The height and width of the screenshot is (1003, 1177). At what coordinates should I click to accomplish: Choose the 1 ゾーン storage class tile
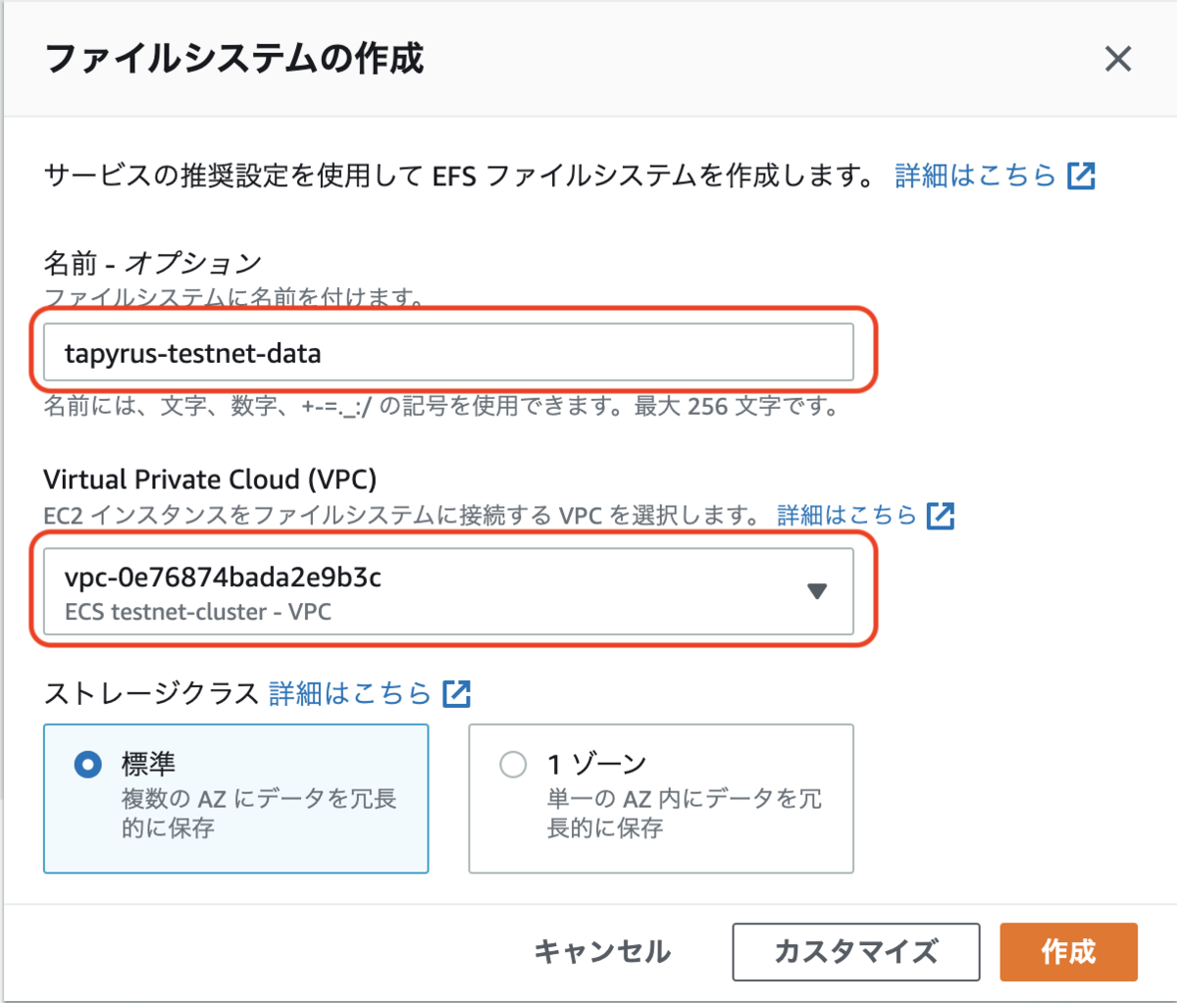661,798
